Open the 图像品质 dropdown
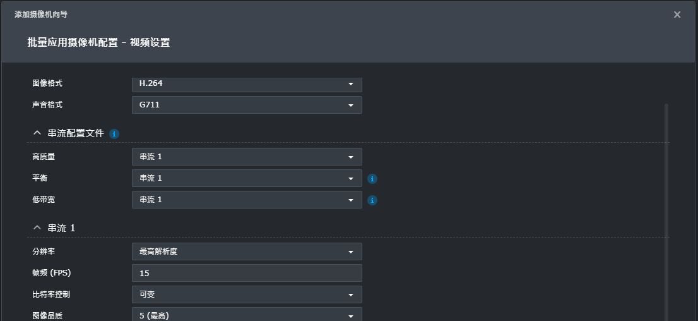Screen dimensions: 698x321 (x=246, y=315)
